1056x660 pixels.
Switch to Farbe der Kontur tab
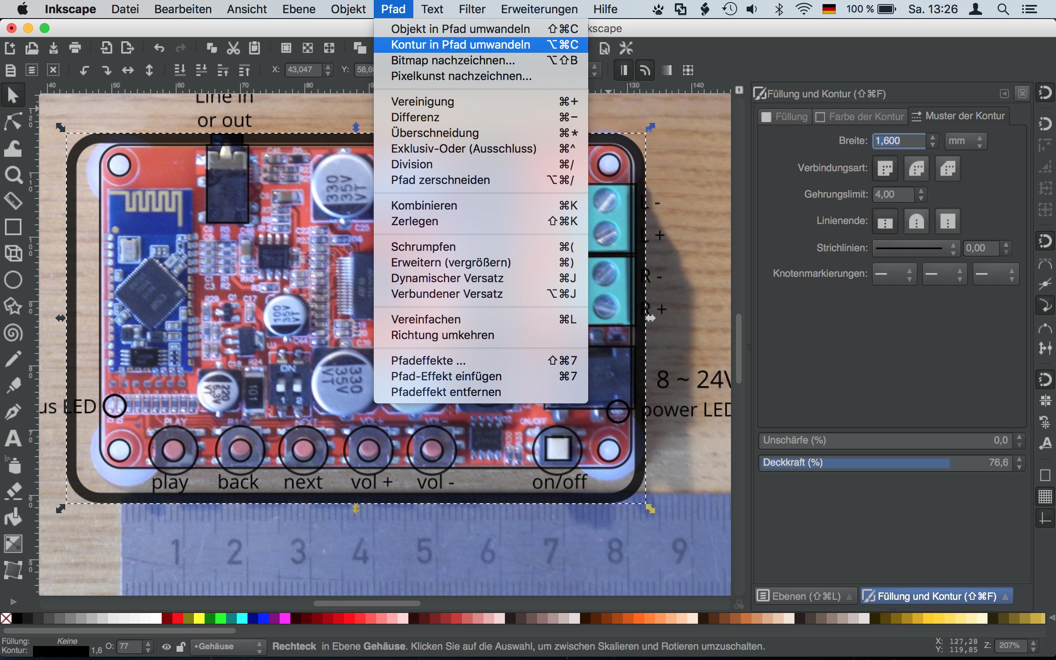pyautogui.click(x=859, y=117)
